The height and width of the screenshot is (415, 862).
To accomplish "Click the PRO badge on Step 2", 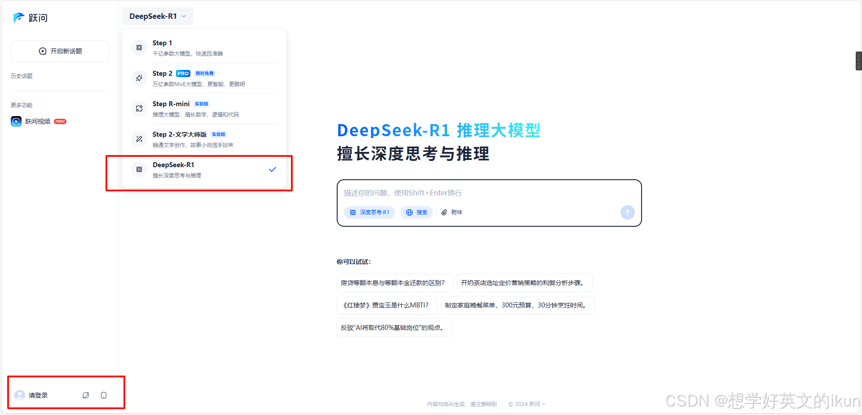I will [x=183, y=73].
